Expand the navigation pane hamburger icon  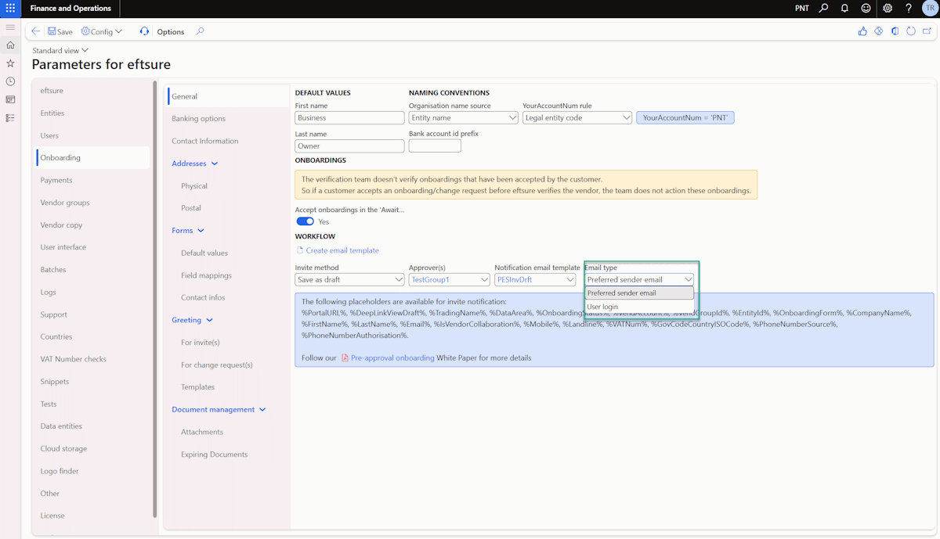[x=10, y=27]
